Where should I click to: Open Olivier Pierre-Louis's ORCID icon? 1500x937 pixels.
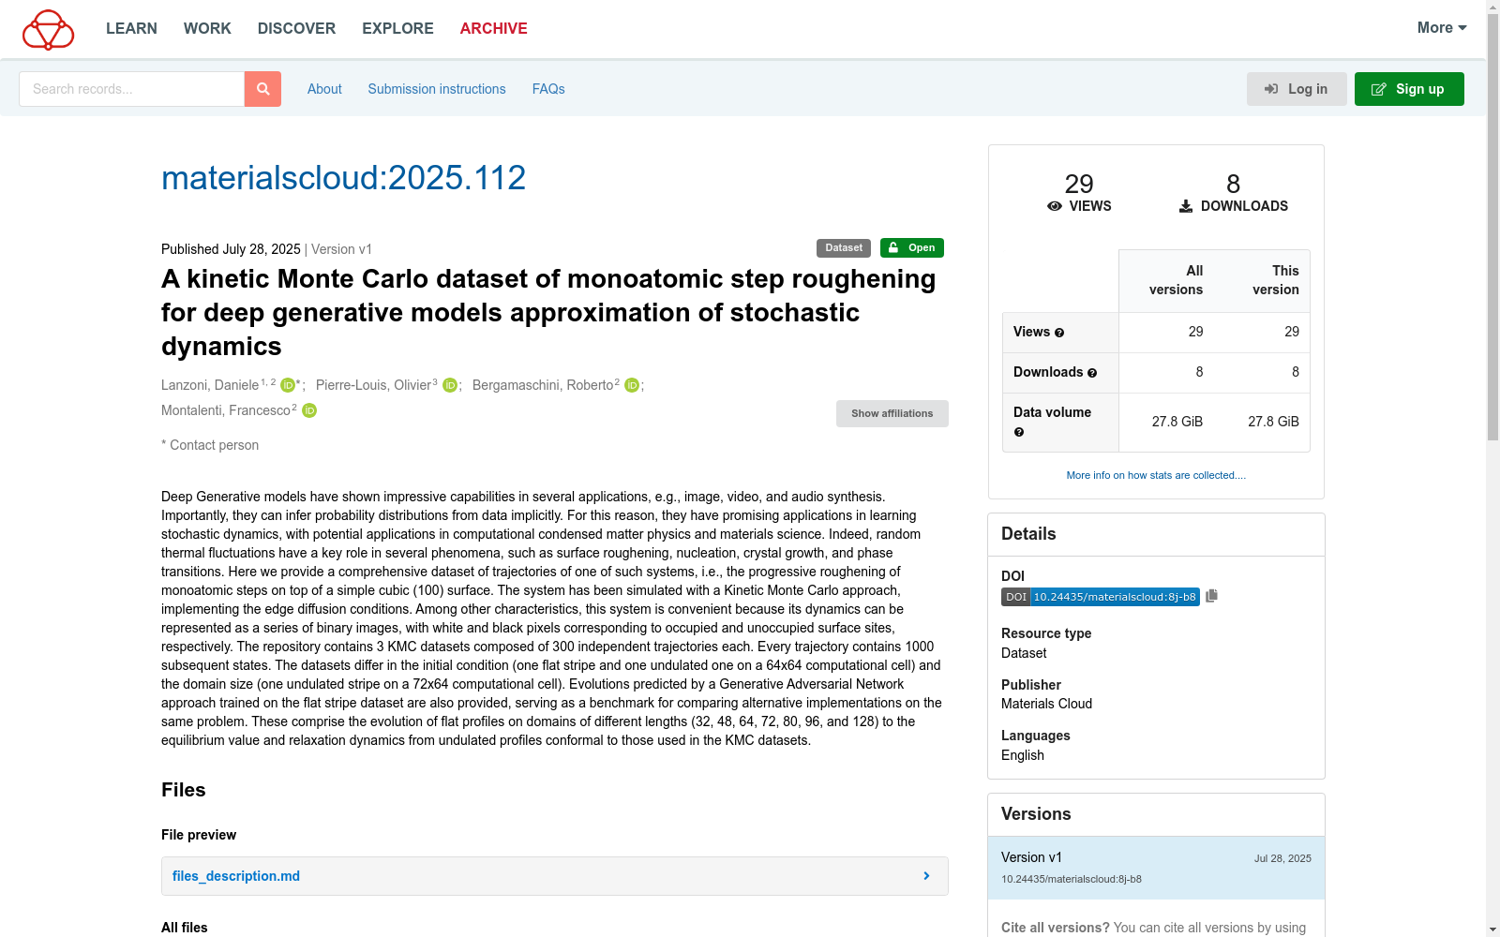point(450,385)
